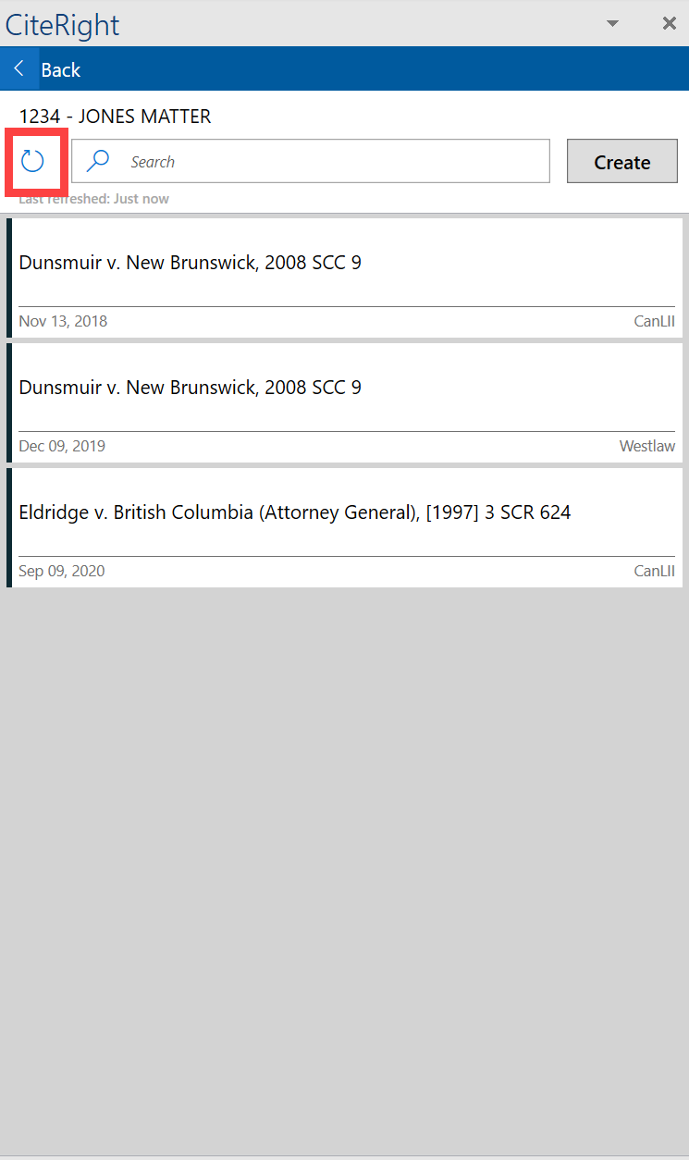Click the Dec 09, 2019 date

tap(62, 447)
